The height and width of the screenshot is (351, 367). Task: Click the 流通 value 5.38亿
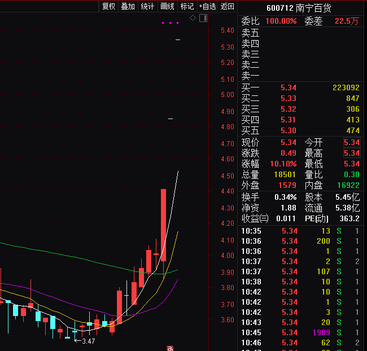[348, 208]
